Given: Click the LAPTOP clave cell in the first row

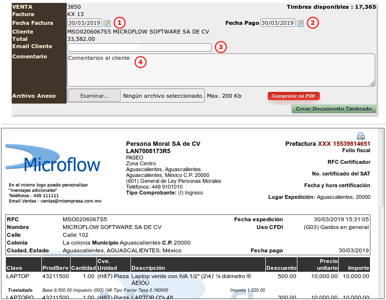Looking at the screenshot, I should [18, 276].
